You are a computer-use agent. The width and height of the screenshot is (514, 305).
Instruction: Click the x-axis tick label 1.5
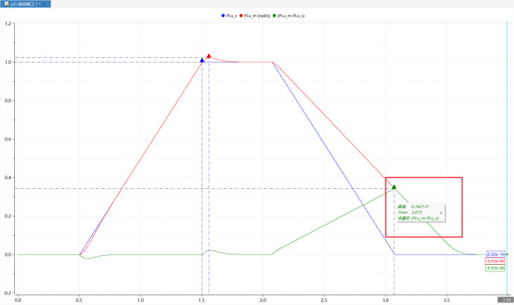point(202,300)
